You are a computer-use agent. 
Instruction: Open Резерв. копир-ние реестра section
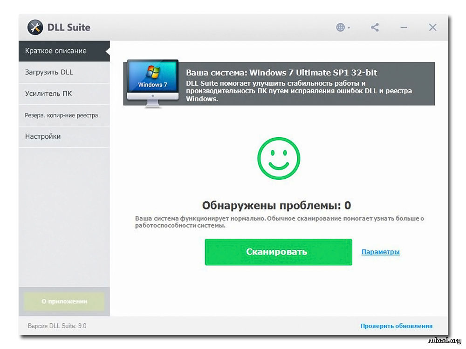click(64, 115)
